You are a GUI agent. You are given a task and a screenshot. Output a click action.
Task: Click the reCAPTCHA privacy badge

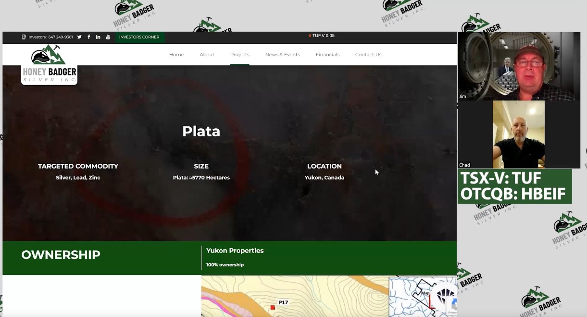tap(451, 306)
